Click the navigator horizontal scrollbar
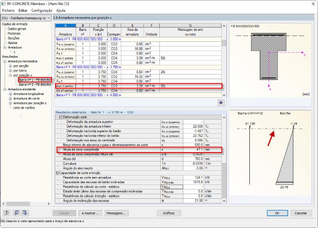This screenshot has width=318, height=228. [x=18, y=204]
